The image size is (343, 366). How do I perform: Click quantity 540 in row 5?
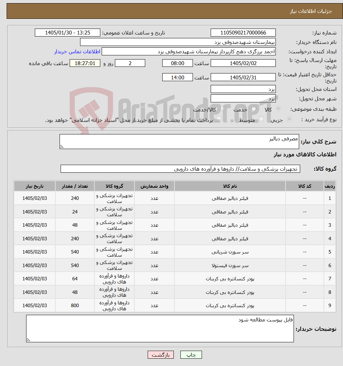[x=75, y=252]
